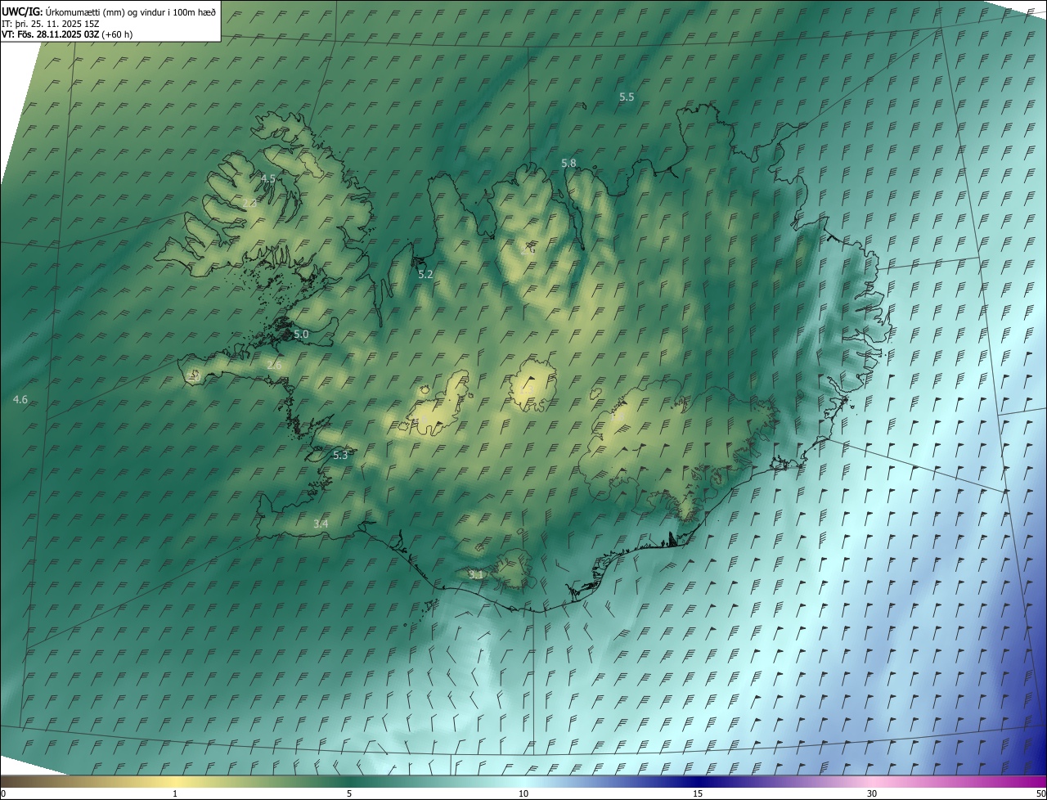Click the 2.6 value on the map
The height and width of the screenshot is (800, 1047).
pyautogui.click(x=274, y=366)
